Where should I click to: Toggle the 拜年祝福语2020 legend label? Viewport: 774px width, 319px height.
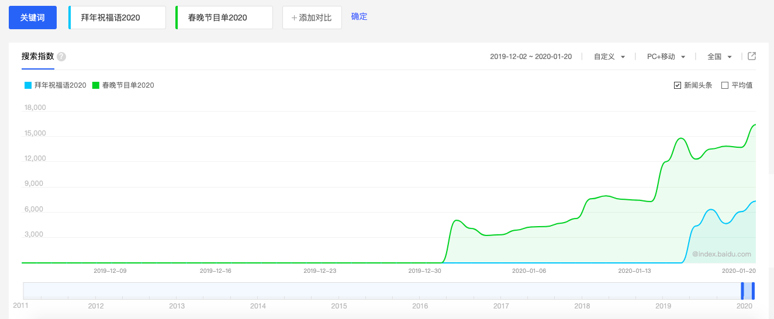[60, 85]
